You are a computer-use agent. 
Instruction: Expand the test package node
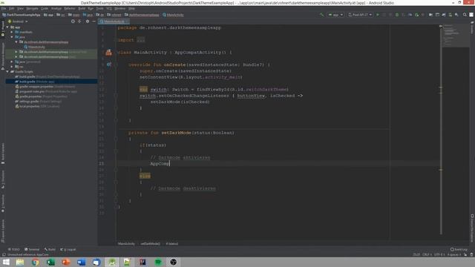(x=16, y=56)
